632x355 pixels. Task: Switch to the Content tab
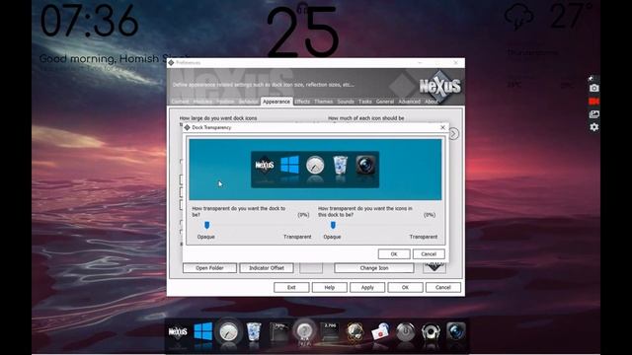pyautogui.click(x=180, y=102)
